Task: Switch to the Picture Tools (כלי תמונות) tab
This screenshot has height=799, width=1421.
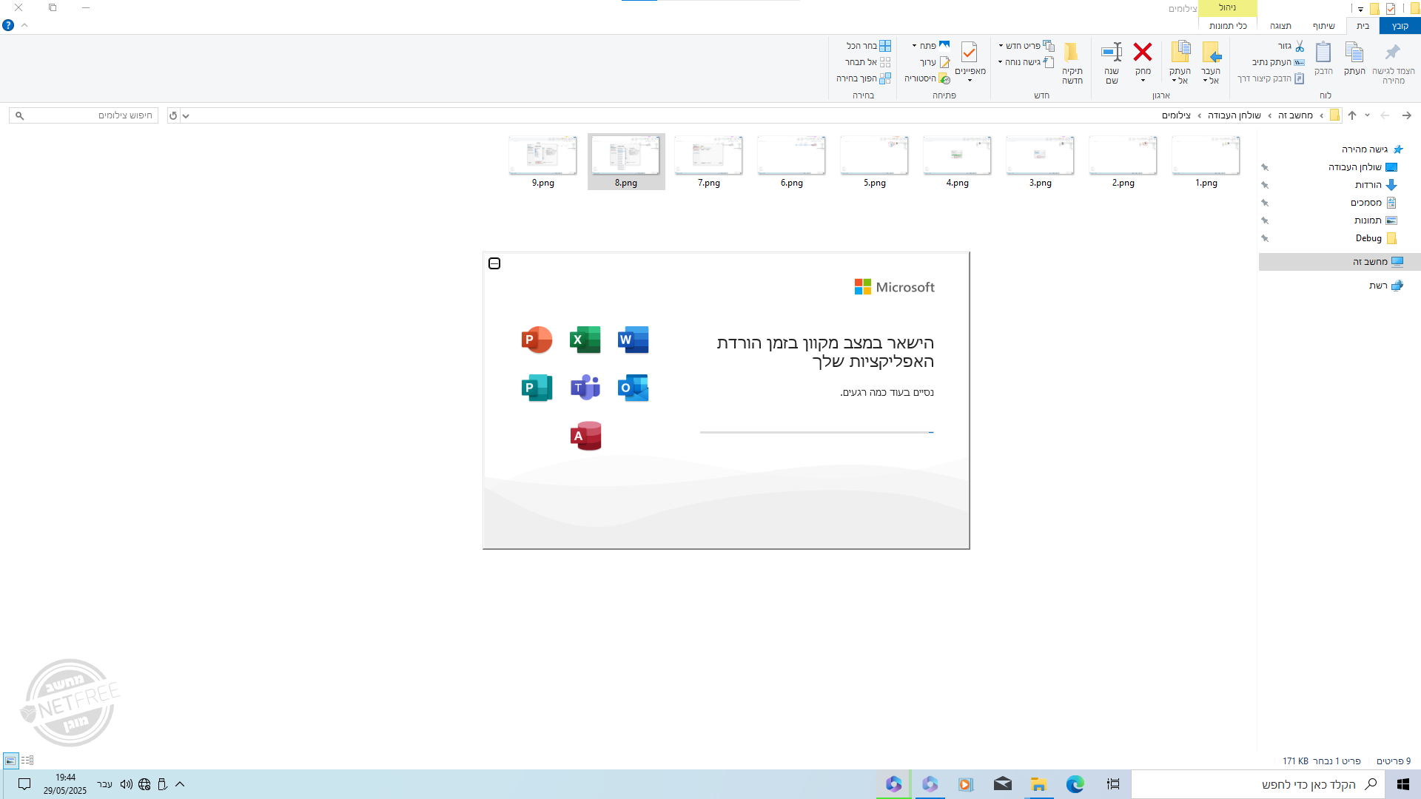Action: click(x=1228, y=26)
